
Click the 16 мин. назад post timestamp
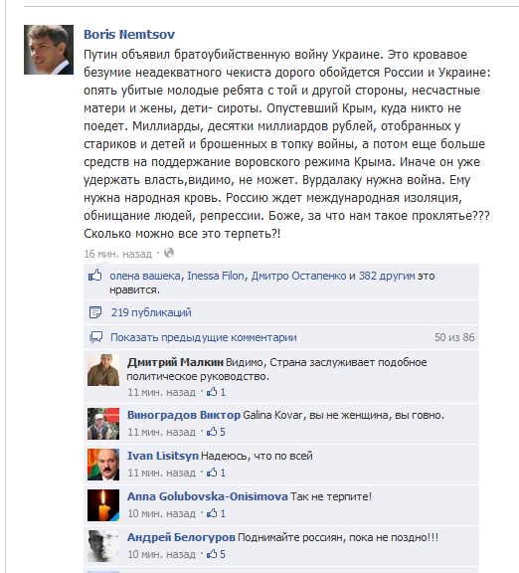(x=118, y=254)
